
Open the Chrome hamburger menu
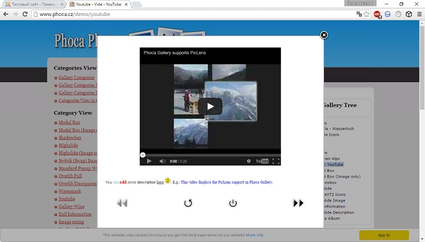coord(419,14)
